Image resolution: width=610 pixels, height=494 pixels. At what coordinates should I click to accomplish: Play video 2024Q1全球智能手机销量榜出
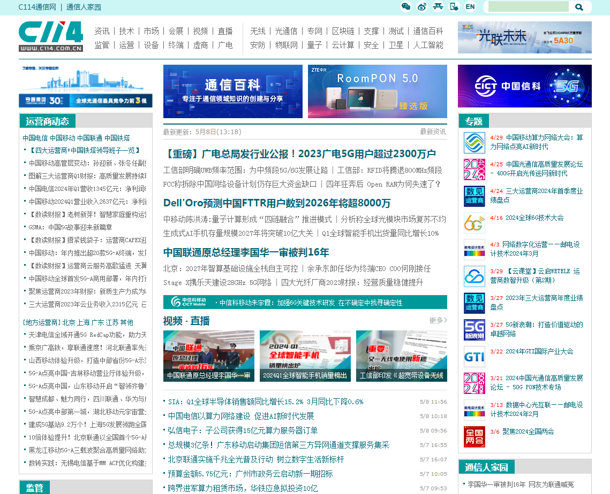pos(305,356)
